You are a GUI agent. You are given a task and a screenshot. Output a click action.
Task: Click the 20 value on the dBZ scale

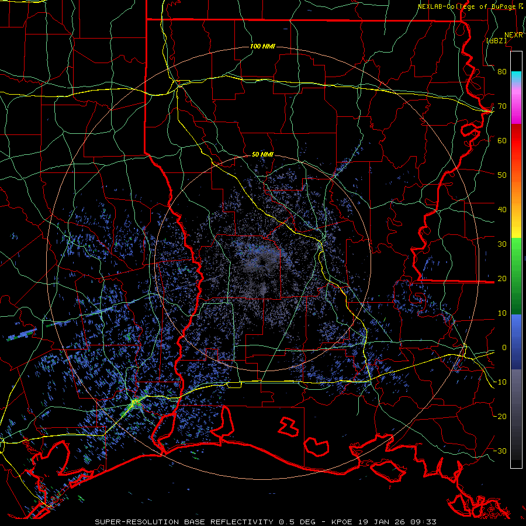pos(502,279)
